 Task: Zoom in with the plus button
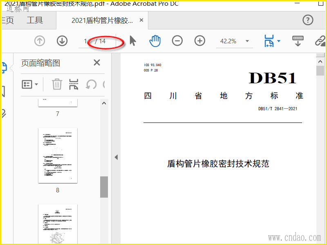[200, 41]
